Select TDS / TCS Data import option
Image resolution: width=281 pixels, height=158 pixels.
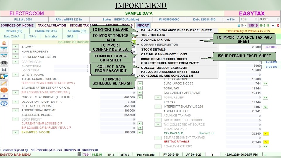point(177,35)
